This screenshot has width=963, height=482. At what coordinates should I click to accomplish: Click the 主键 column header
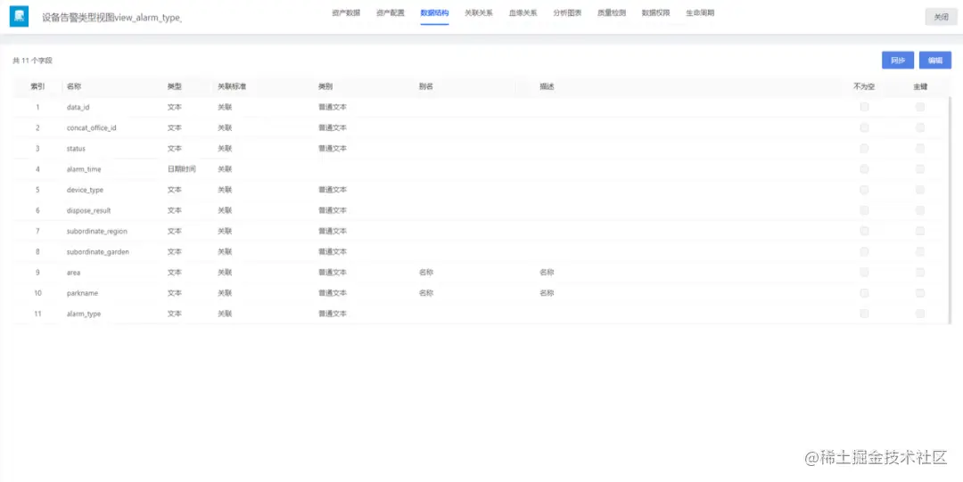[920, 86]
